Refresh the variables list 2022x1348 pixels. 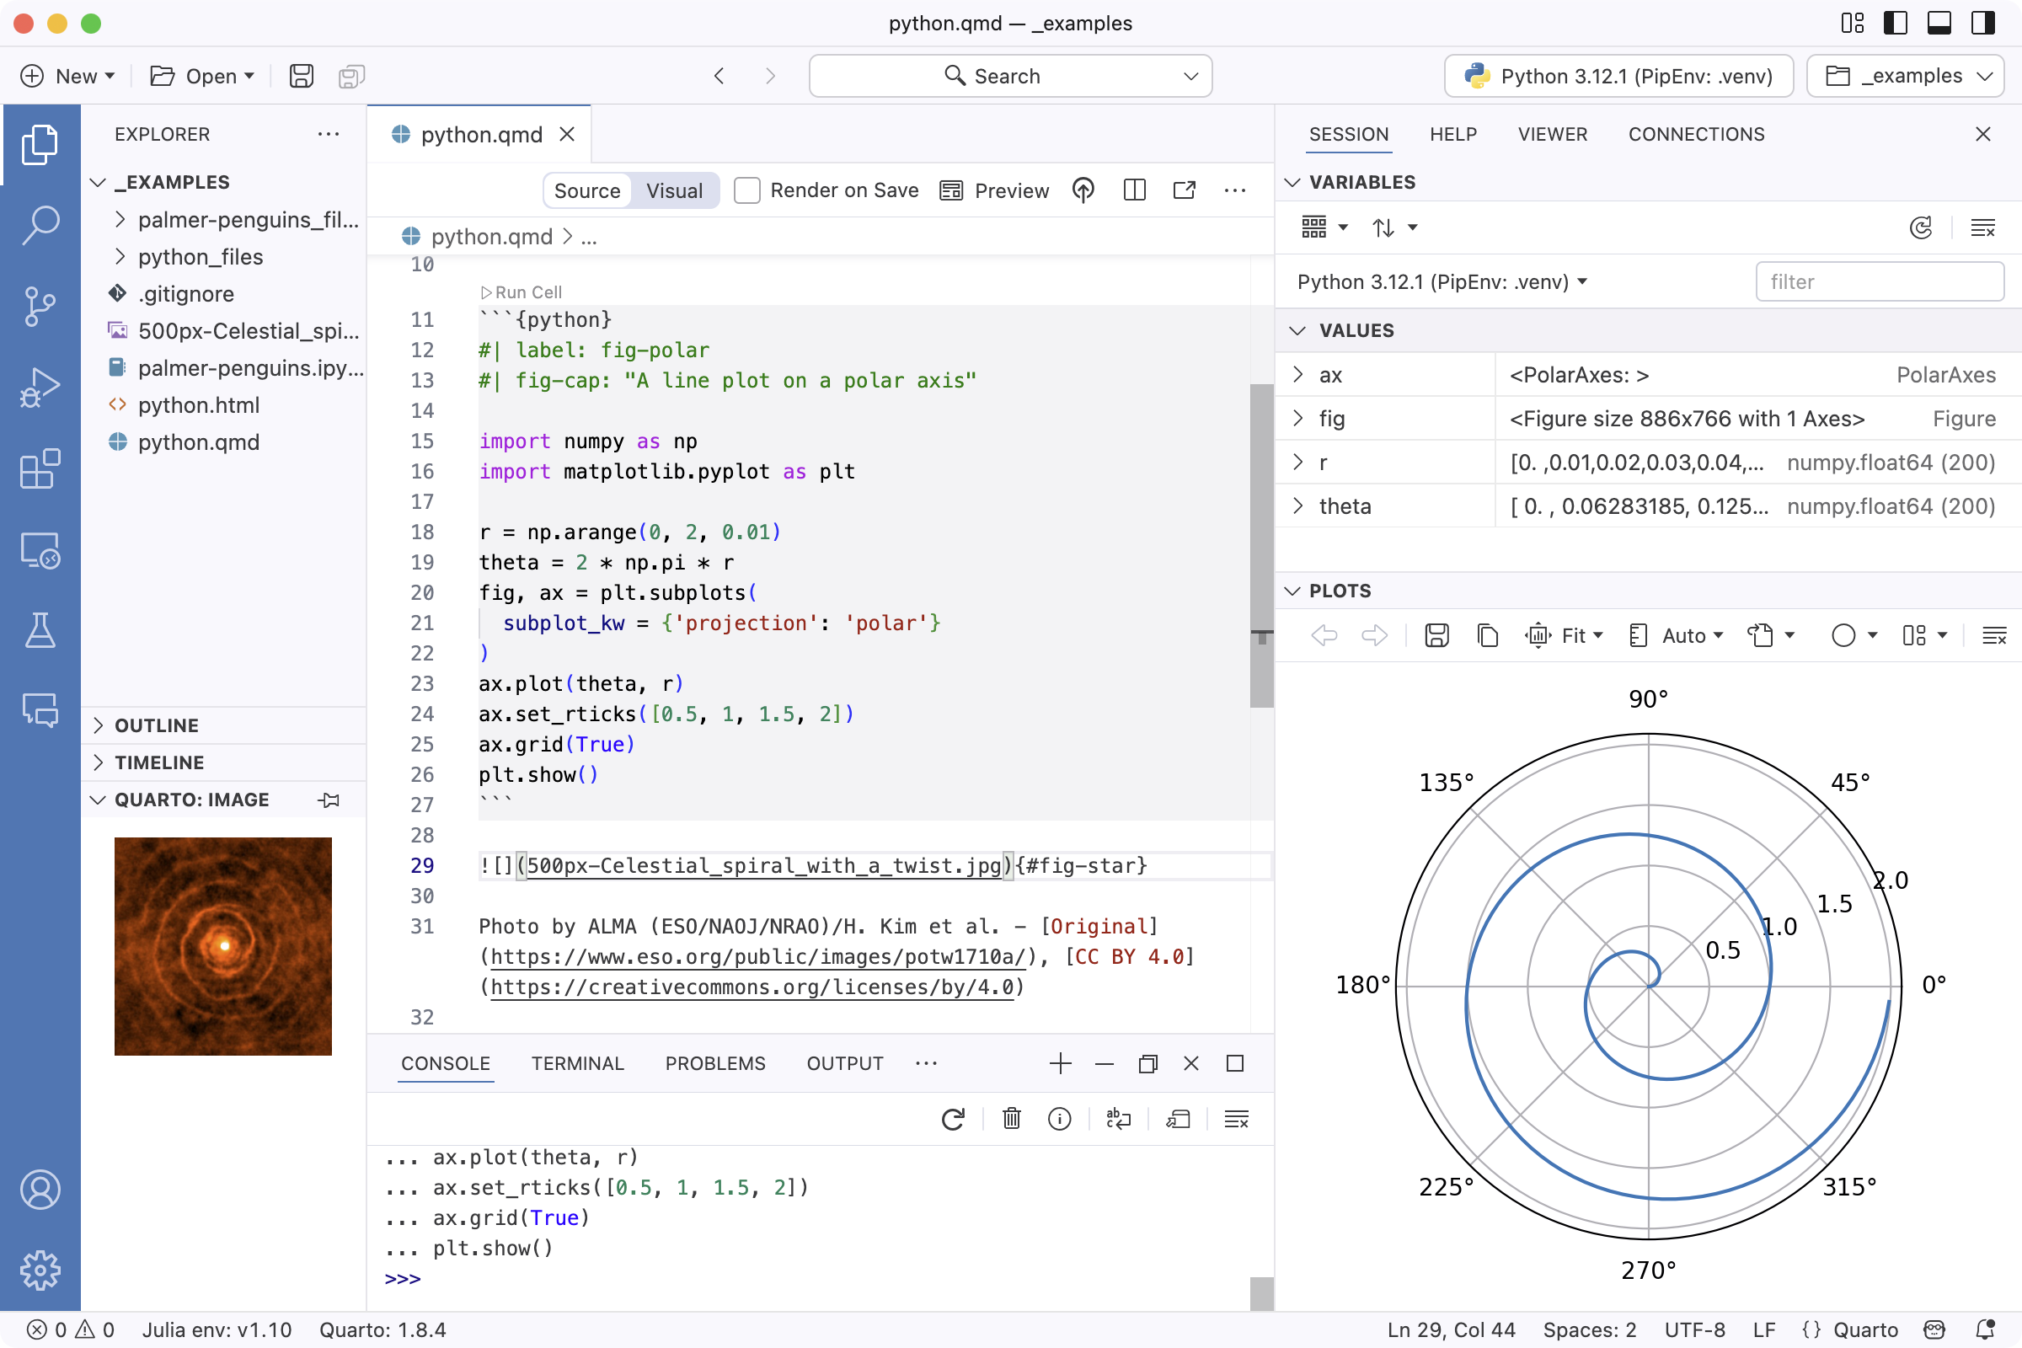point(1923,227)
